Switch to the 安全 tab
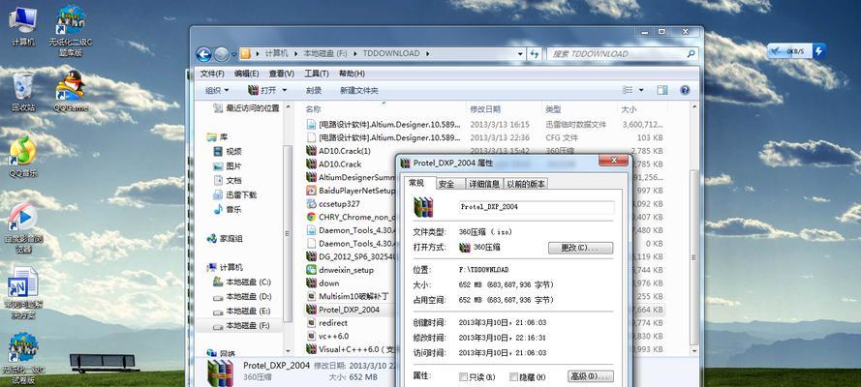Image resolution: width=861 pixels, height=387 pixels. (447, 184)
